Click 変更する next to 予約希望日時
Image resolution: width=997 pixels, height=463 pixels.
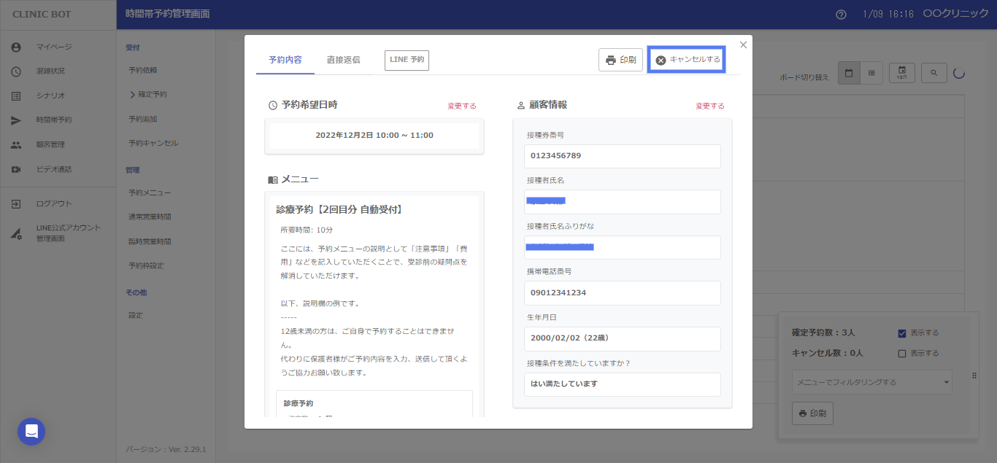(461, 106)
